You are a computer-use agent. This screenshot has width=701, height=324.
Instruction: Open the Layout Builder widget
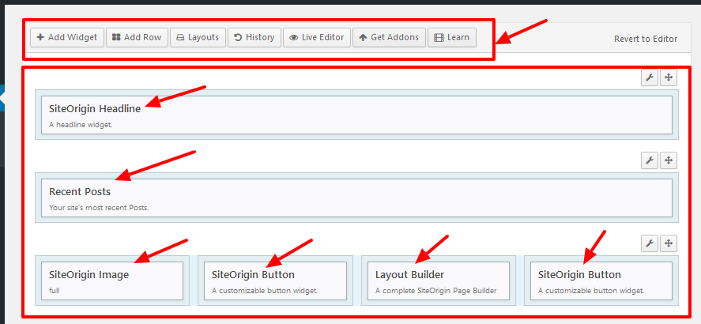(x=439, y=281)
